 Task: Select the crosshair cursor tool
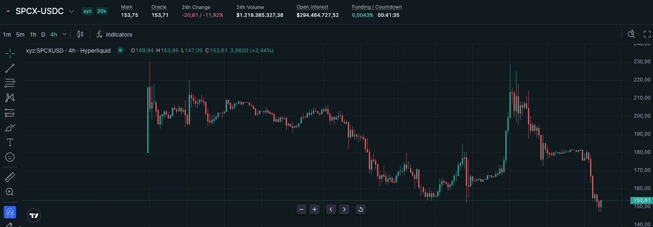[10, 53]
